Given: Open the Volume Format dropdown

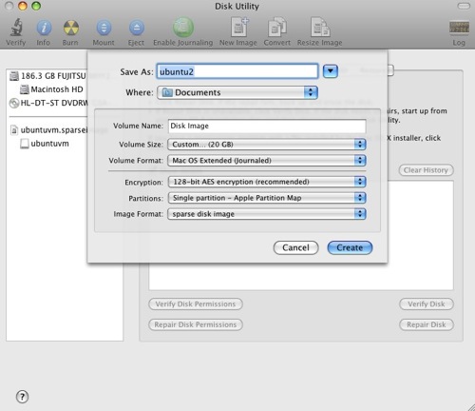Looking at the screenshot, I should point(267,161).
